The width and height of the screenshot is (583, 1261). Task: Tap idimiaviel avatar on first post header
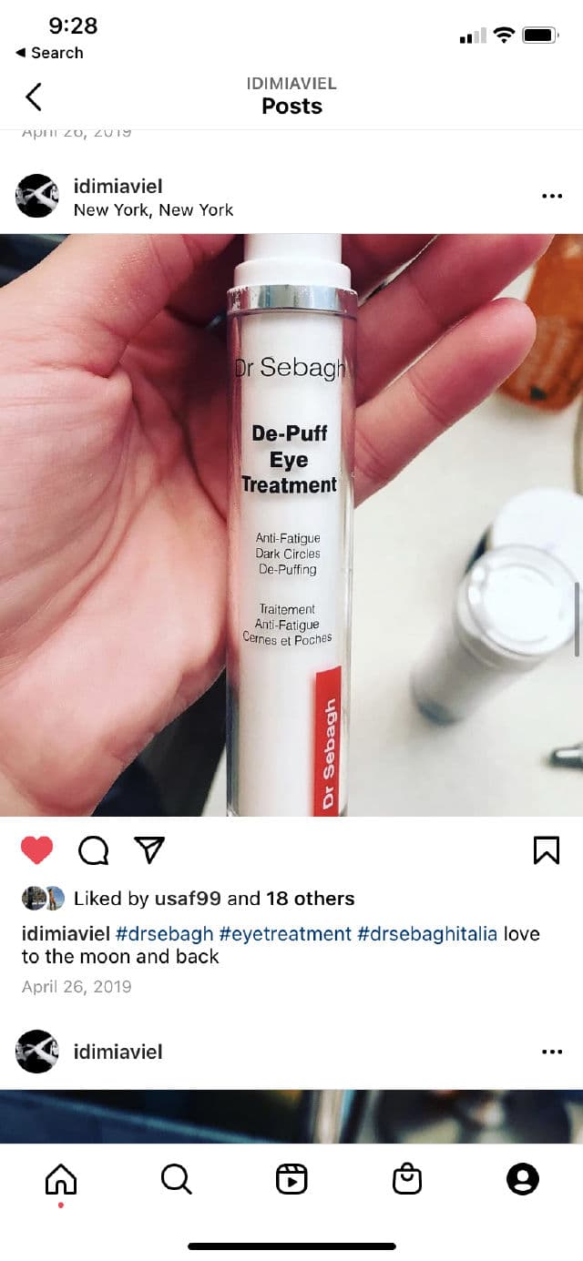click(37, 196)
